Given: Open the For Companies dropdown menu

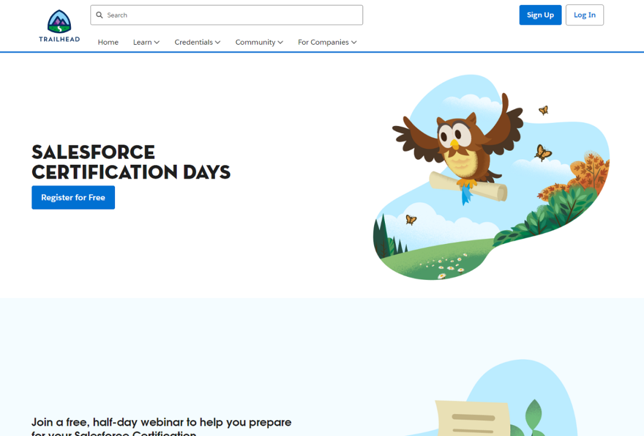Looking at the screenshot, I should tap(323, 42).
